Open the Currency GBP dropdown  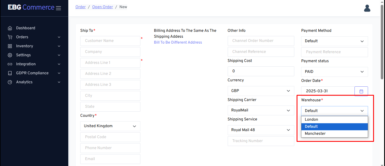tap(261, 91)
